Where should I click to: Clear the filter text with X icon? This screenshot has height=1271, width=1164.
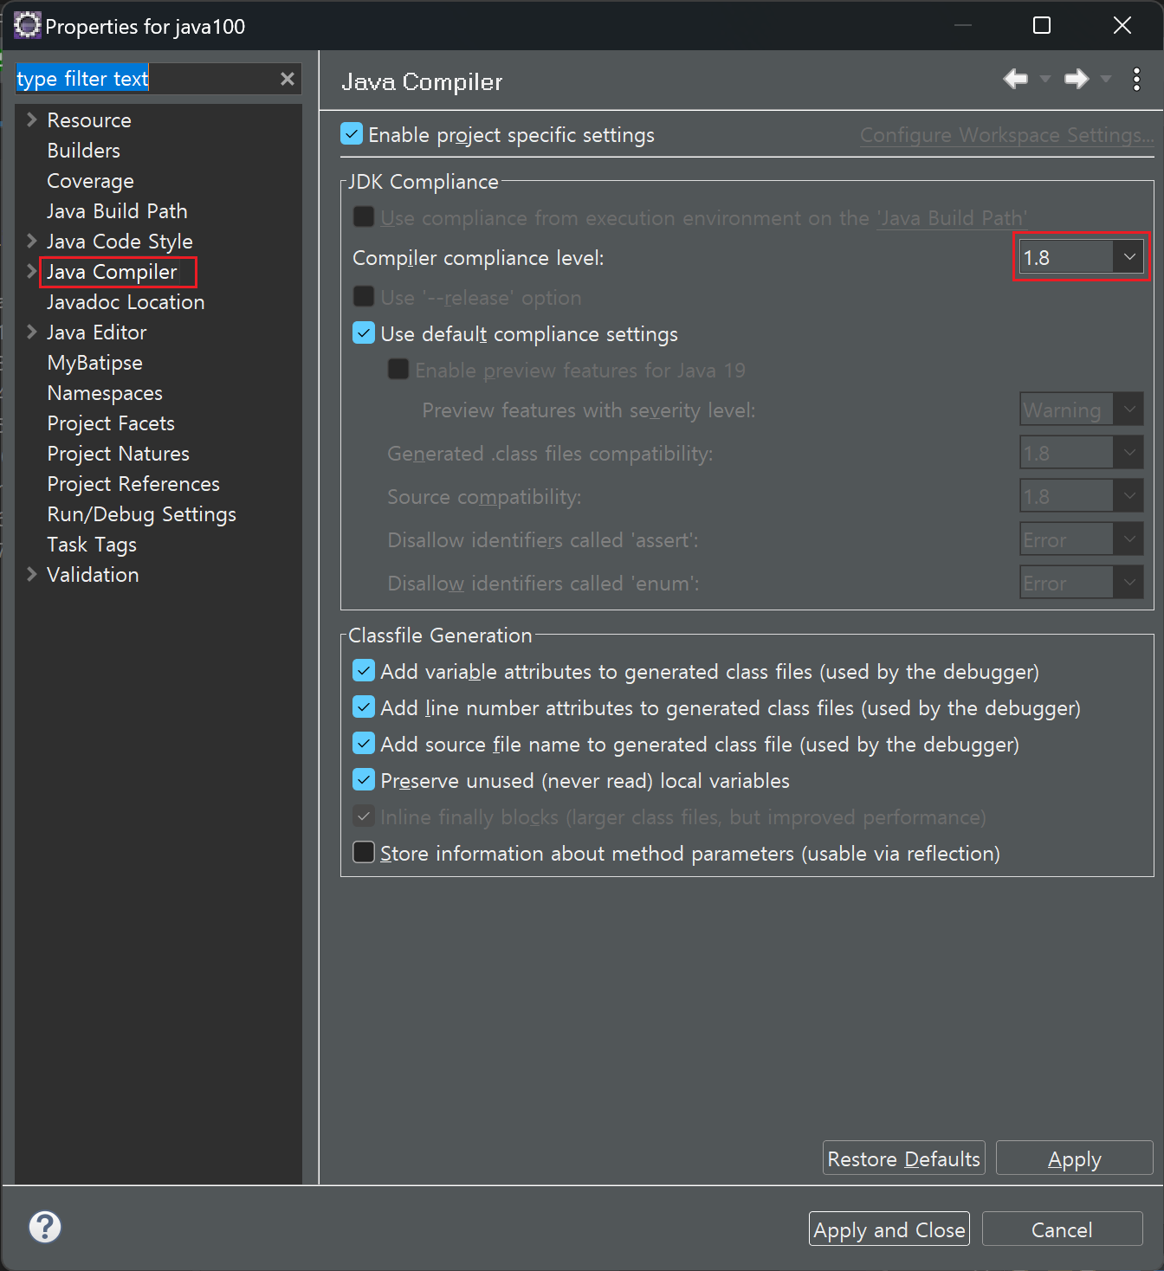[288, 79]
